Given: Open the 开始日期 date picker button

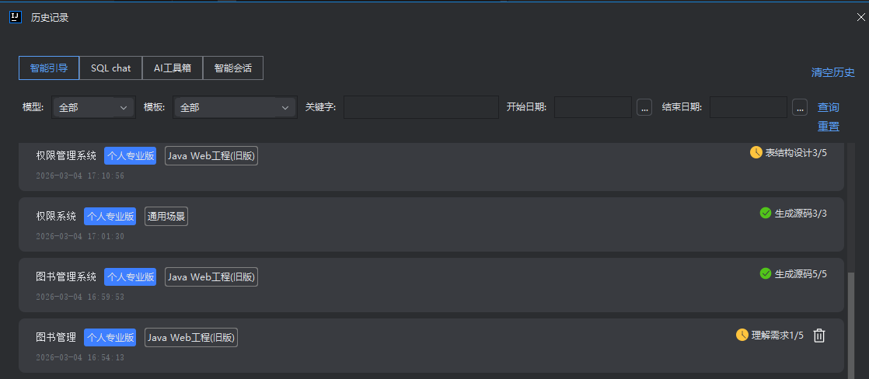Looking at the screenshot, I should (x=644, y=107).
